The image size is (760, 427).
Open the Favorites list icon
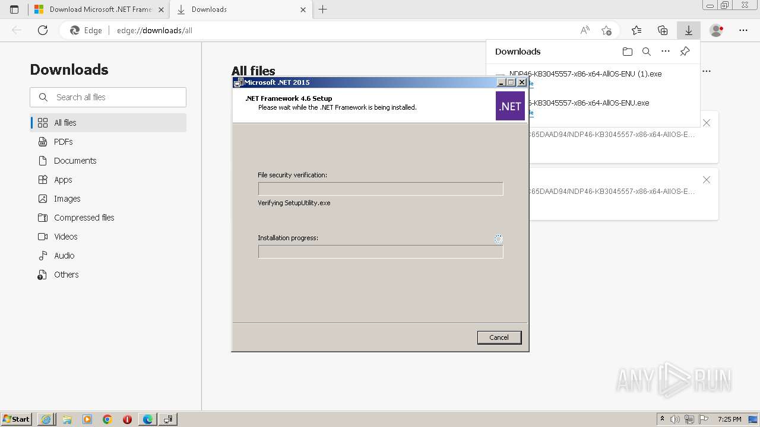click(x=636, y=30)
